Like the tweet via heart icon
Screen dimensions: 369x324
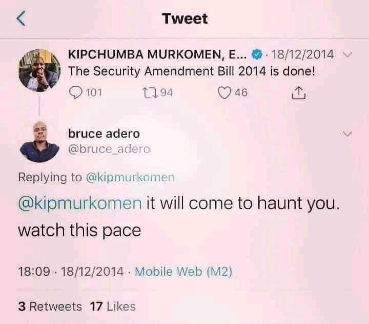click(x=224, y=92)
